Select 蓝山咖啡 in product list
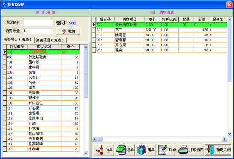234x159 pixels. point(41,134)
